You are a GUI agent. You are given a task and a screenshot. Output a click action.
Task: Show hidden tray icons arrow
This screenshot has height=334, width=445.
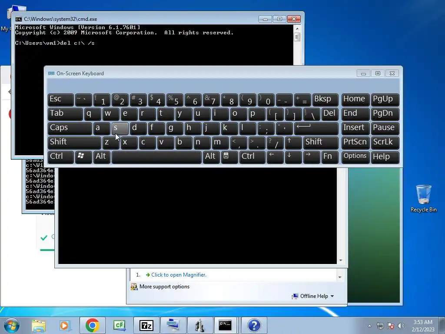coord(369,326)
